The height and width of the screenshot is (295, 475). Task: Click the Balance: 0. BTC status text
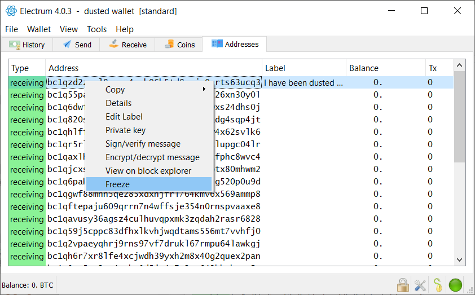(x=27, y=285)
